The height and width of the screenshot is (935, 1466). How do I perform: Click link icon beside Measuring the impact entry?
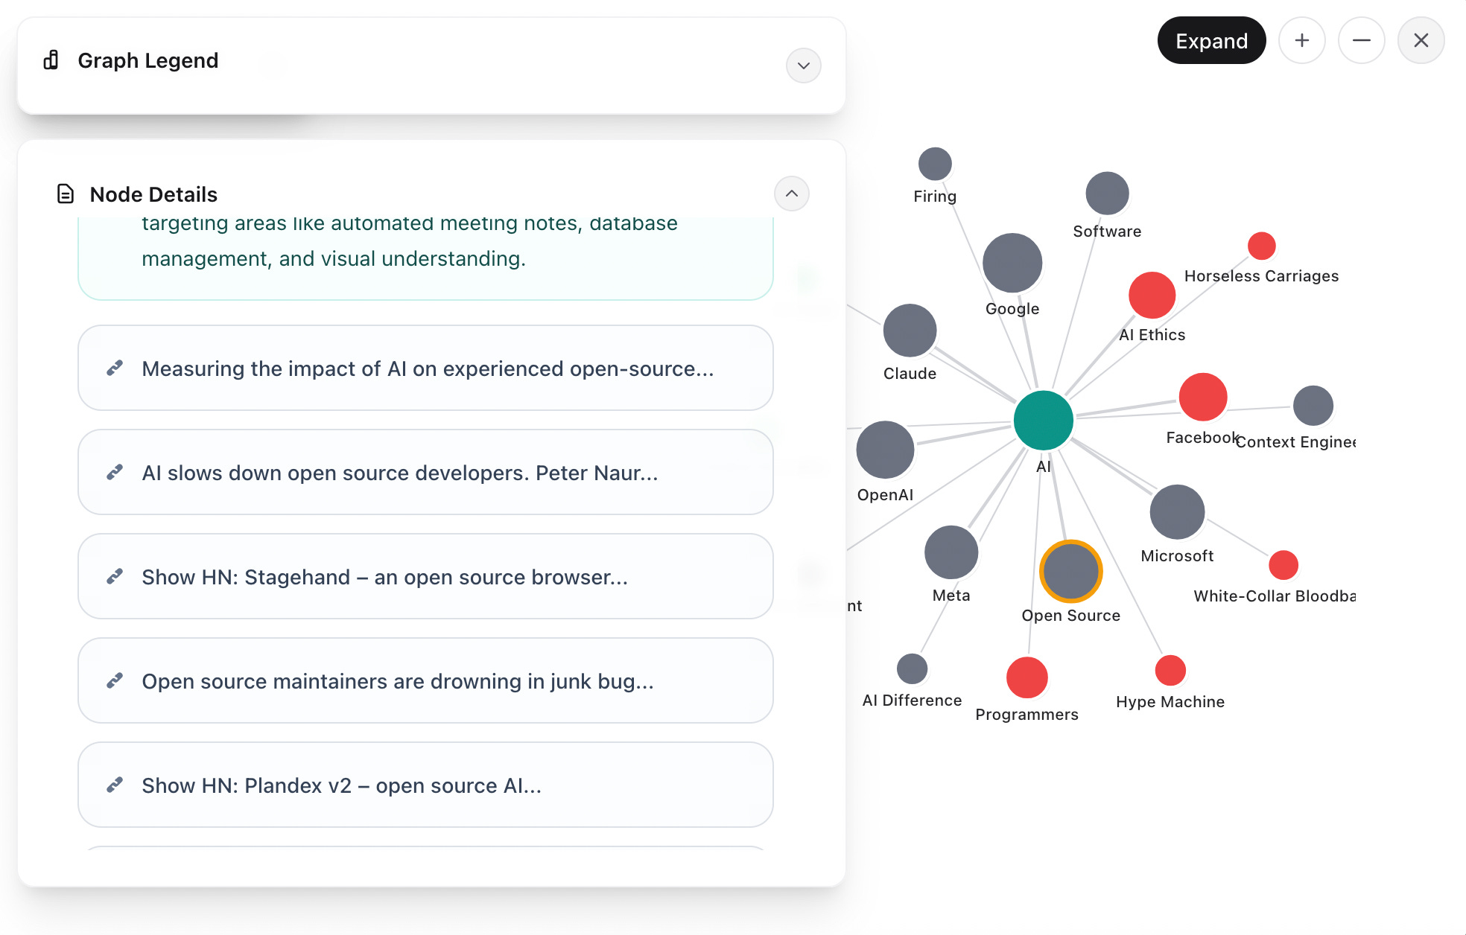115,368
